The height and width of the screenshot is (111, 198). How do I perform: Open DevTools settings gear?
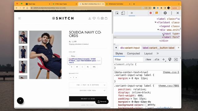(165, 13)
